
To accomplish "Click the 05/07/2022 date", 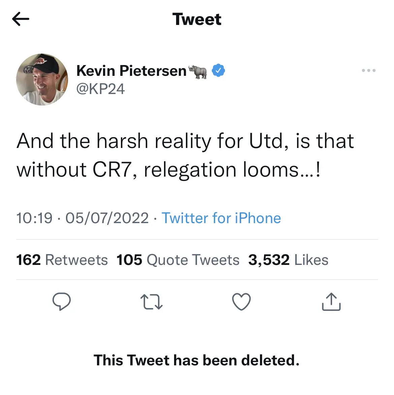I will [x=107, y=218].
